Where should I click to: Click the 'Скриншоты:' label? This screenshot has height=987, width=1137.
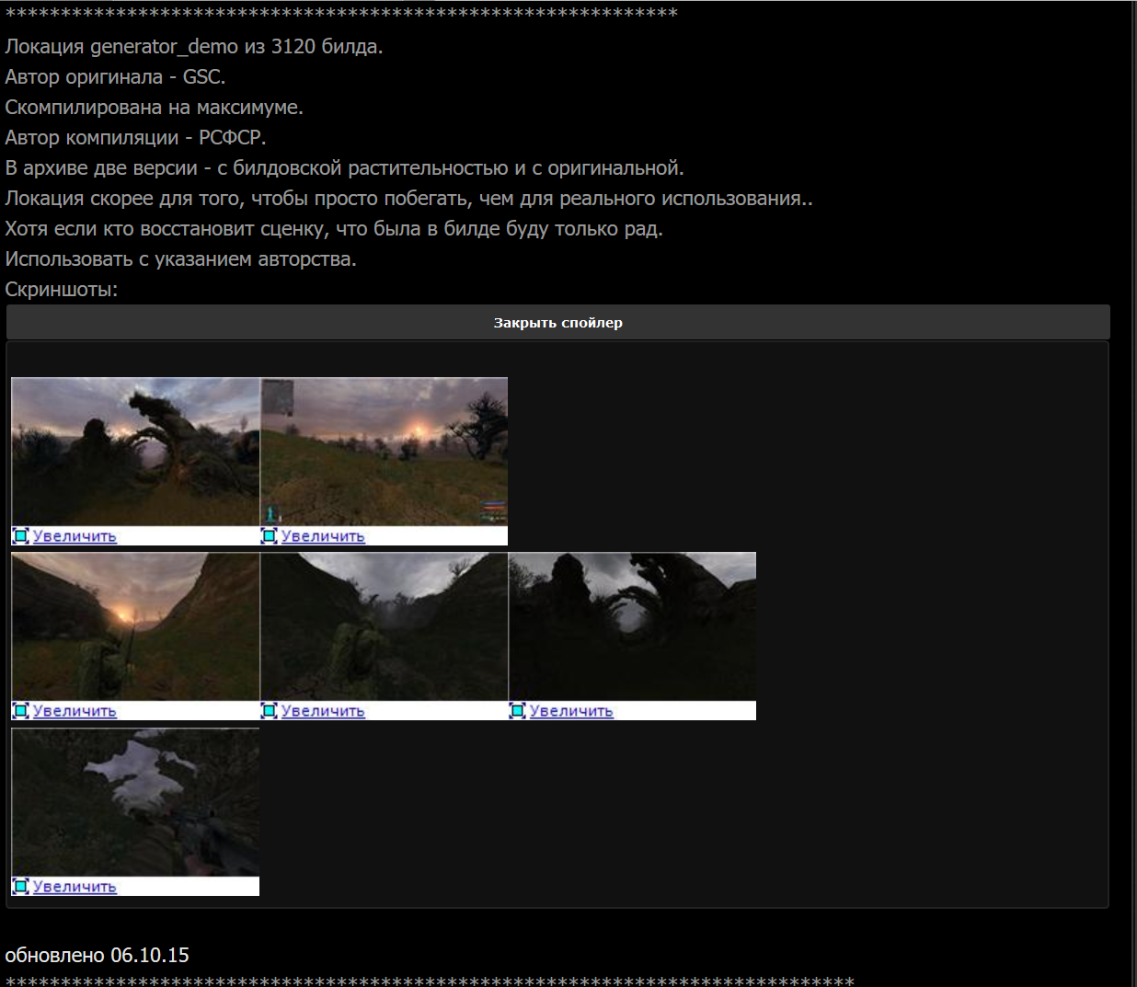pos(62,290)
